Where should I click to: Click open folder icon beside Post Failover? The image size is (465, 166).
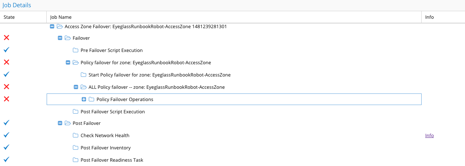click(x=68, y=123)
